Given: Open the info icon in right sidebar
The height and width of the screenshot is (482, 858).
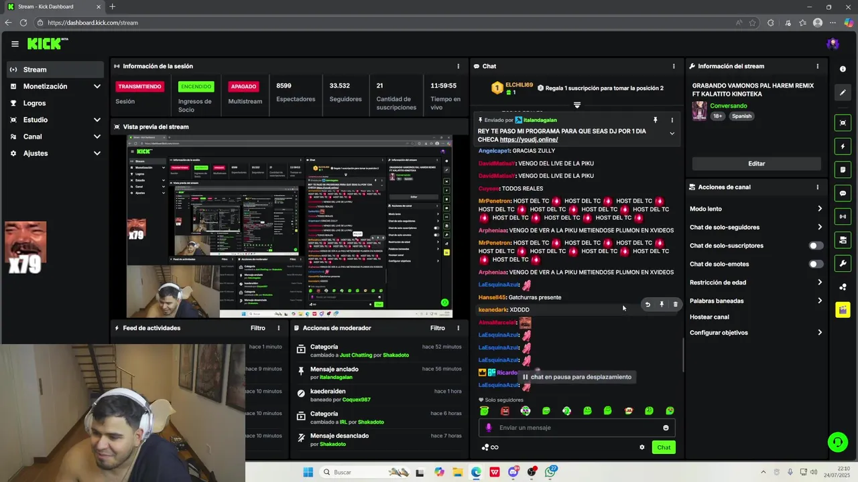Looking at the screenshot, I should (x=843, y=70).
